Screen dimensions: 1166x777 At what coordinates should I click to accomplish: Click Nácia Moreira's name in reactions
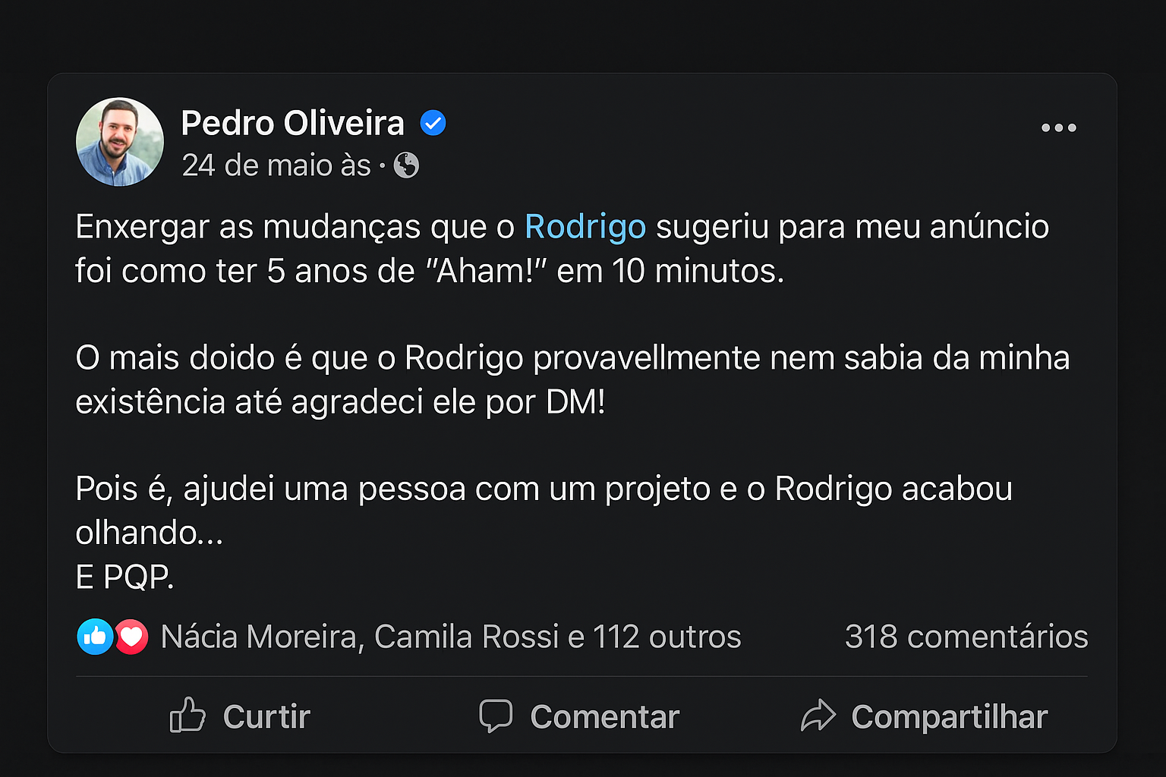point(258,637)
